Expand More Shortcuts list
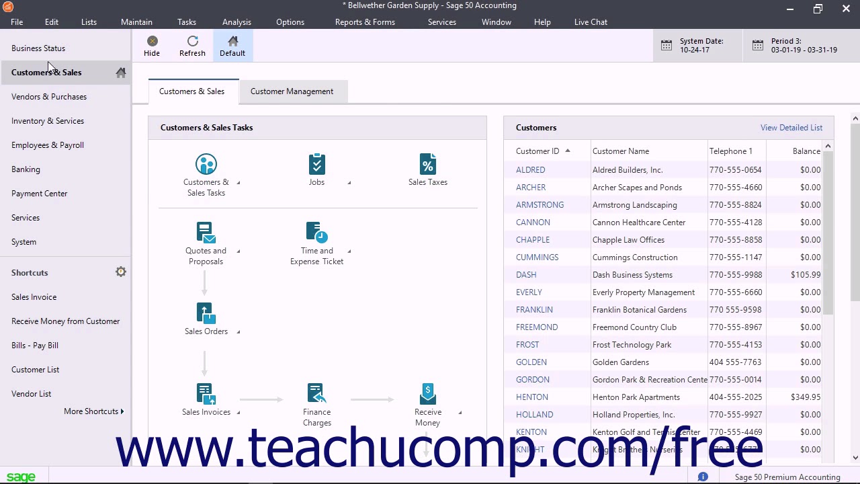860x484 pixels. tap(94, 411)
